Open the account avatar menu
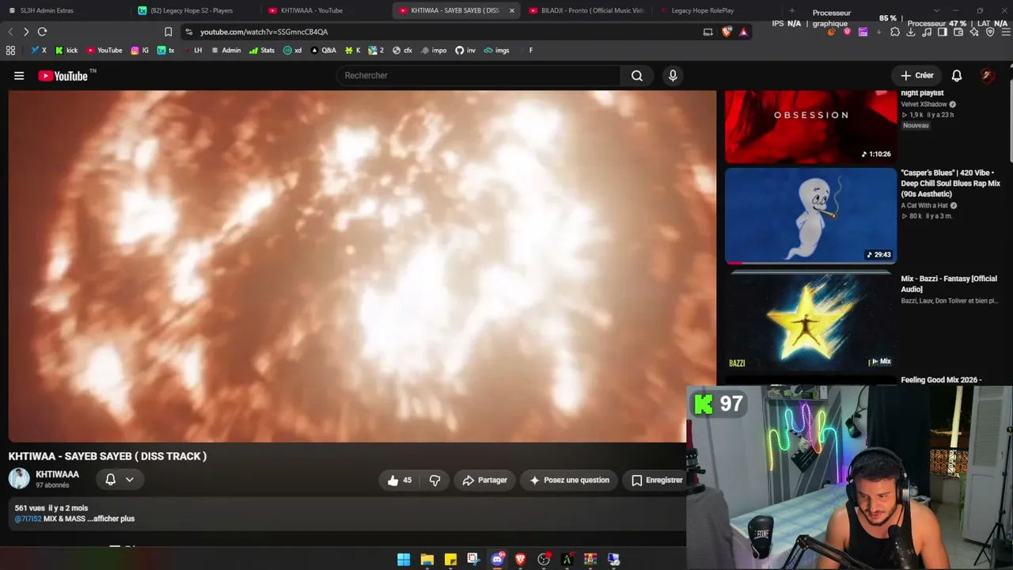Screen dimensions: 1013x570 987,75
